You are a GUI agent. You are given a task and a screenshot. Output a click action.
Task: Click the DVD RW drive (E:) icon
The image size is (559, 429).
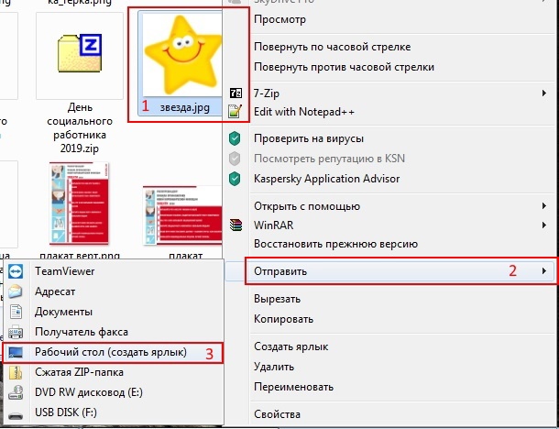click(15, 392)
